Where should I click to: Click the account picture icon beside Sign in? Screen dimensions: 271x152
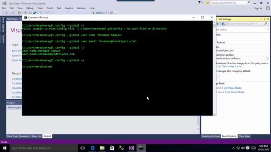click(x=268, y=8)
